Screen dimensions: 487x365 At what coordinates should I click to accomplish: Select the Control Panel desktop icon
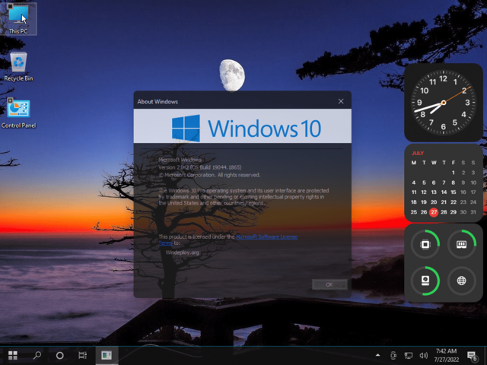click(x=18, y=113)
